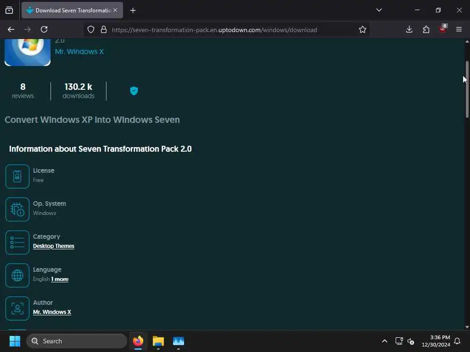470x352 pixels.
Task: Open the blue chart app in taskbar
Action: coord(179,341)
